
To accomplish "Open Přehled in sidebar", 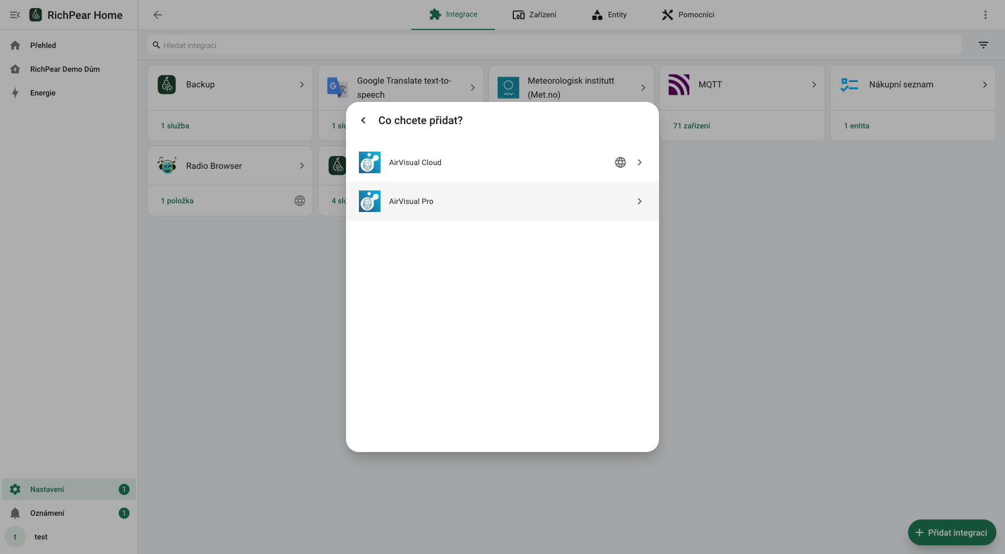I will click(x=69, y=45).
